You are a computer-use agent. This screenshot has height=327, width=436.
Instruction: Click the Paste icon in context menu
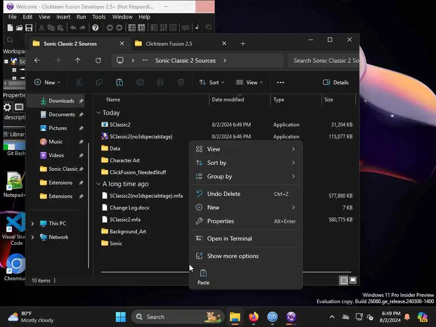click(x=203, y=277)
